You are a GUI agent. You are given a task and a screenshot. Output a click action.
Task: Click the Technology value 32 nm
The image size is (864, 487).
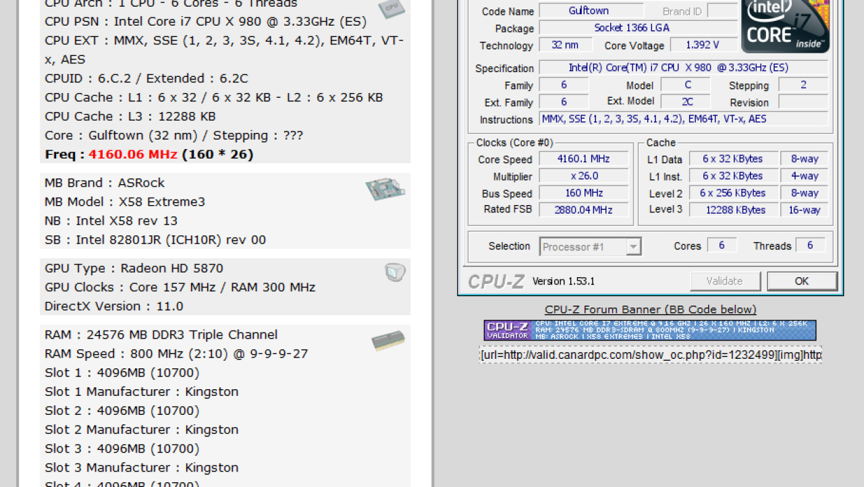[566, 45]
